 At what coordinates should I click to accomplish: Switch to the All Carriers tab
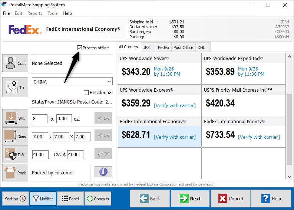128,47
